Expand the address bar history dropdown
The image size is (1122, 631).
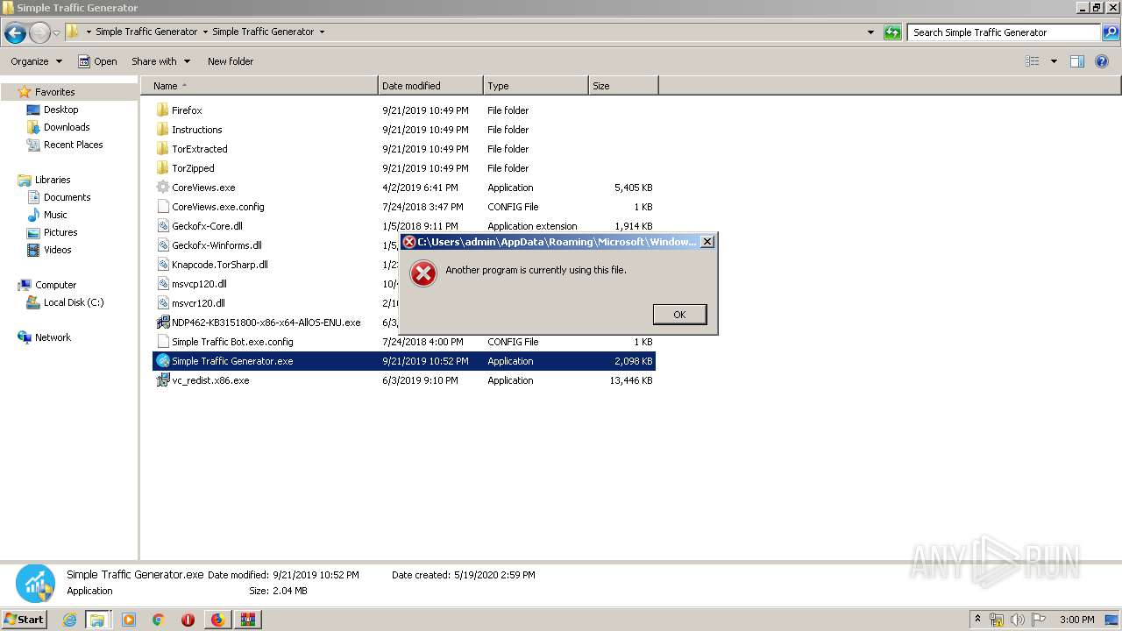point(870,32)
